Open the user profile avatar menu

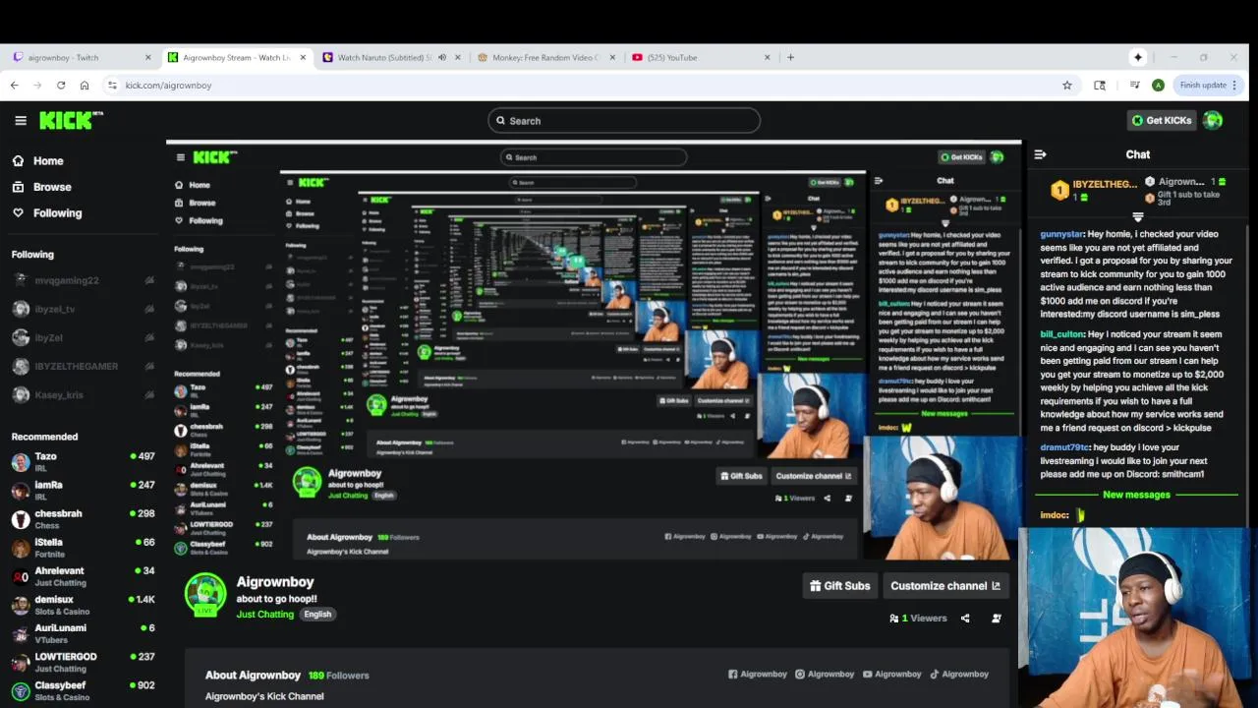click(1213, 120)
